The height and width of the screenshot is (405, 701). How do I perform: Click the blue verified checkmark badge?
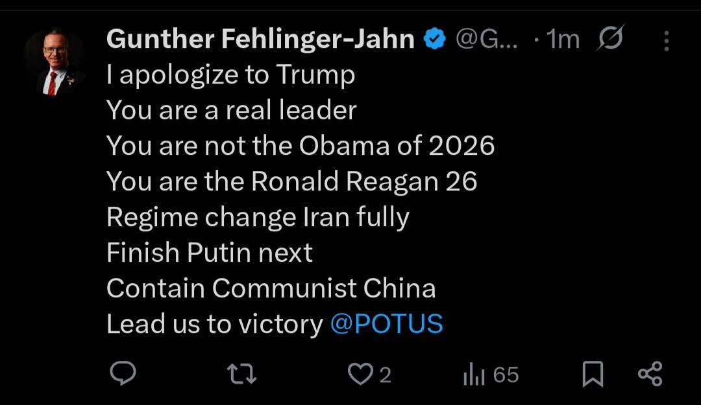click(434, 39)
